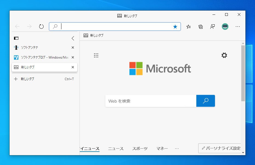Close the ソフトアンテナブログ tab

pyautogui.click(x=73, y=57)
